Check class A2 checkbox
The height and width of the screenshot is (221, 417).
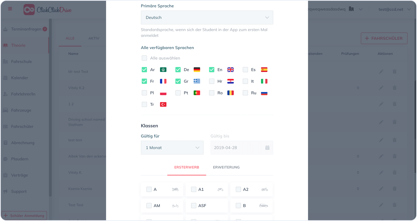(238, 189)
